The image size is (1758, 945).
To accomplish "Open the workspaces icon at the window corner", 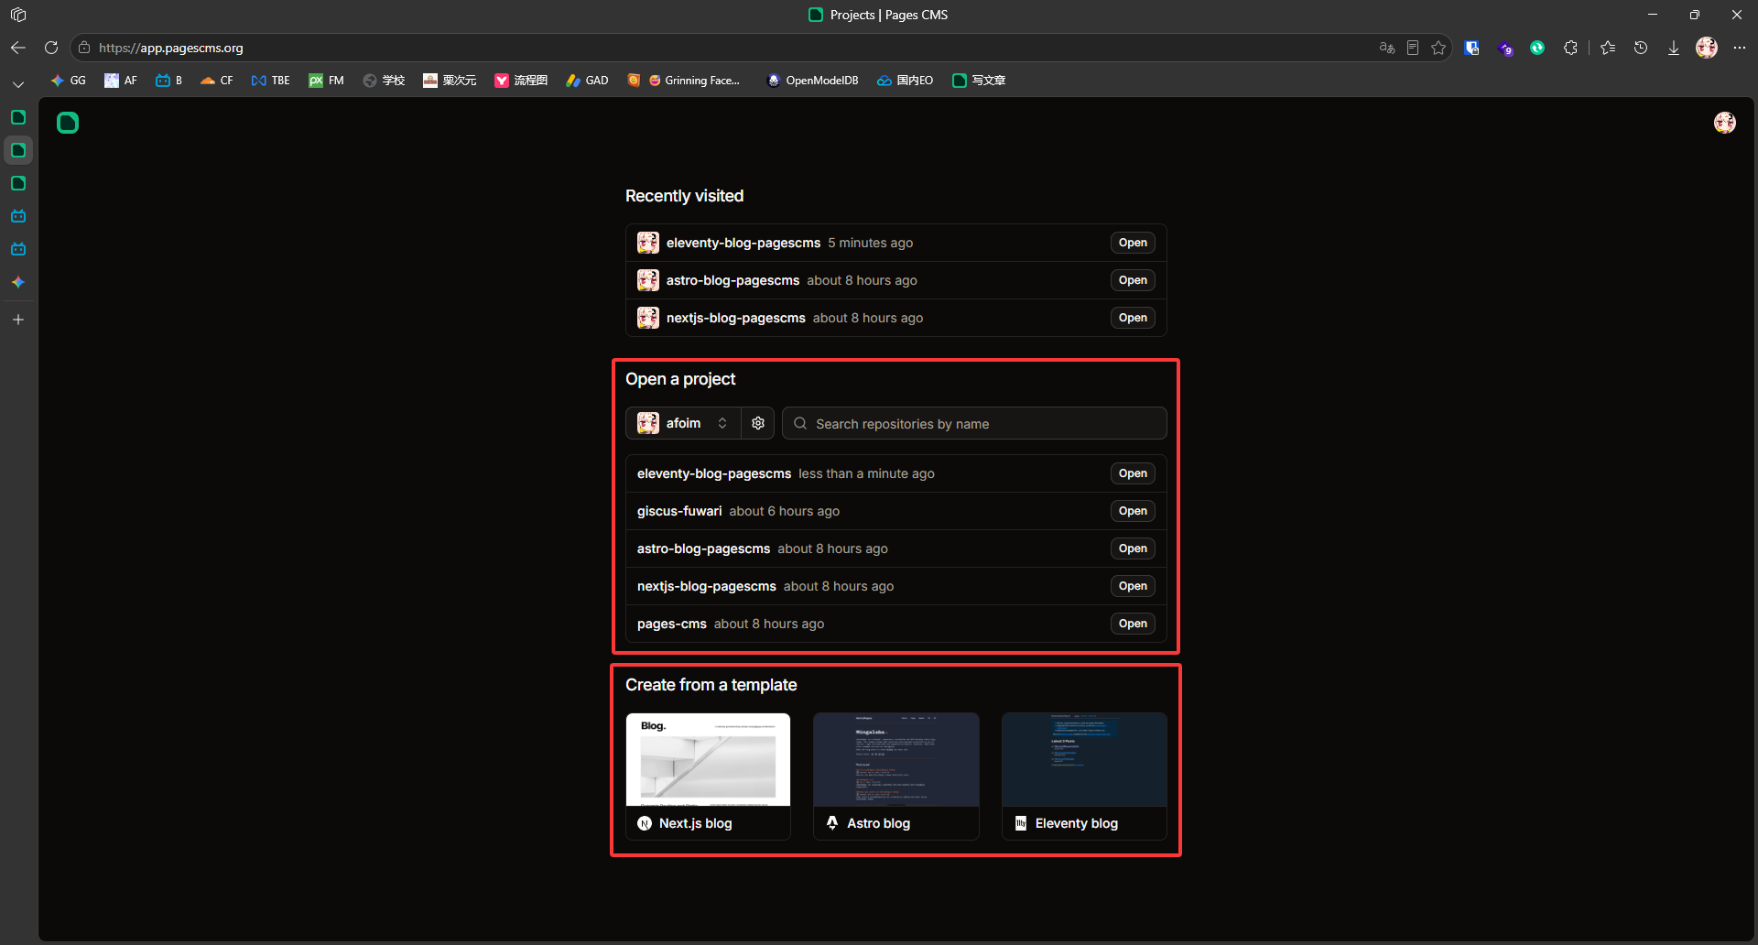I will [x=18, y=15].
